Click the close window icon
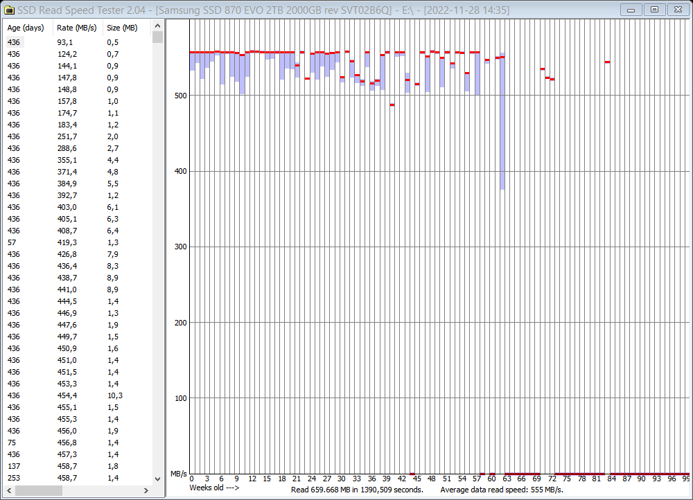 pyautogui.click(x=676, y=10)
